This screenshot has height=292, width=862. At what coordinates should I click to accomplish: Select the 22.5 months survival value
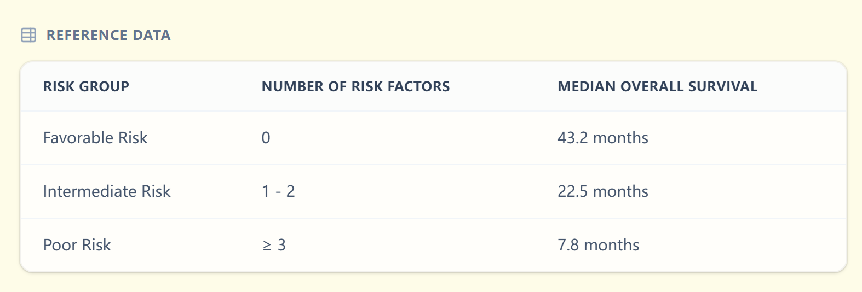(x=602, y=191)
